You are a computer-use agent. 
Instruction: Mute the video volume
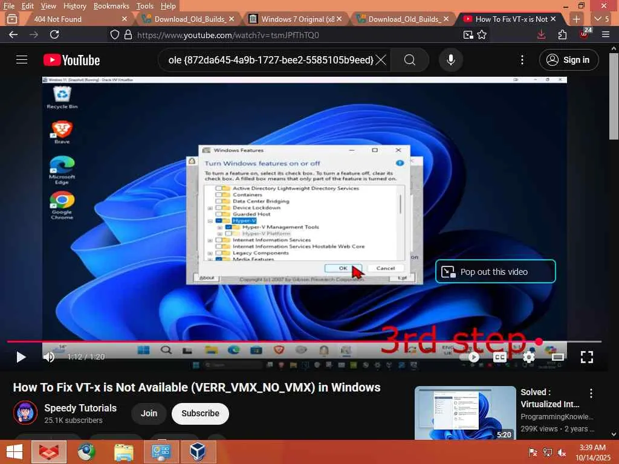point(49,356)
